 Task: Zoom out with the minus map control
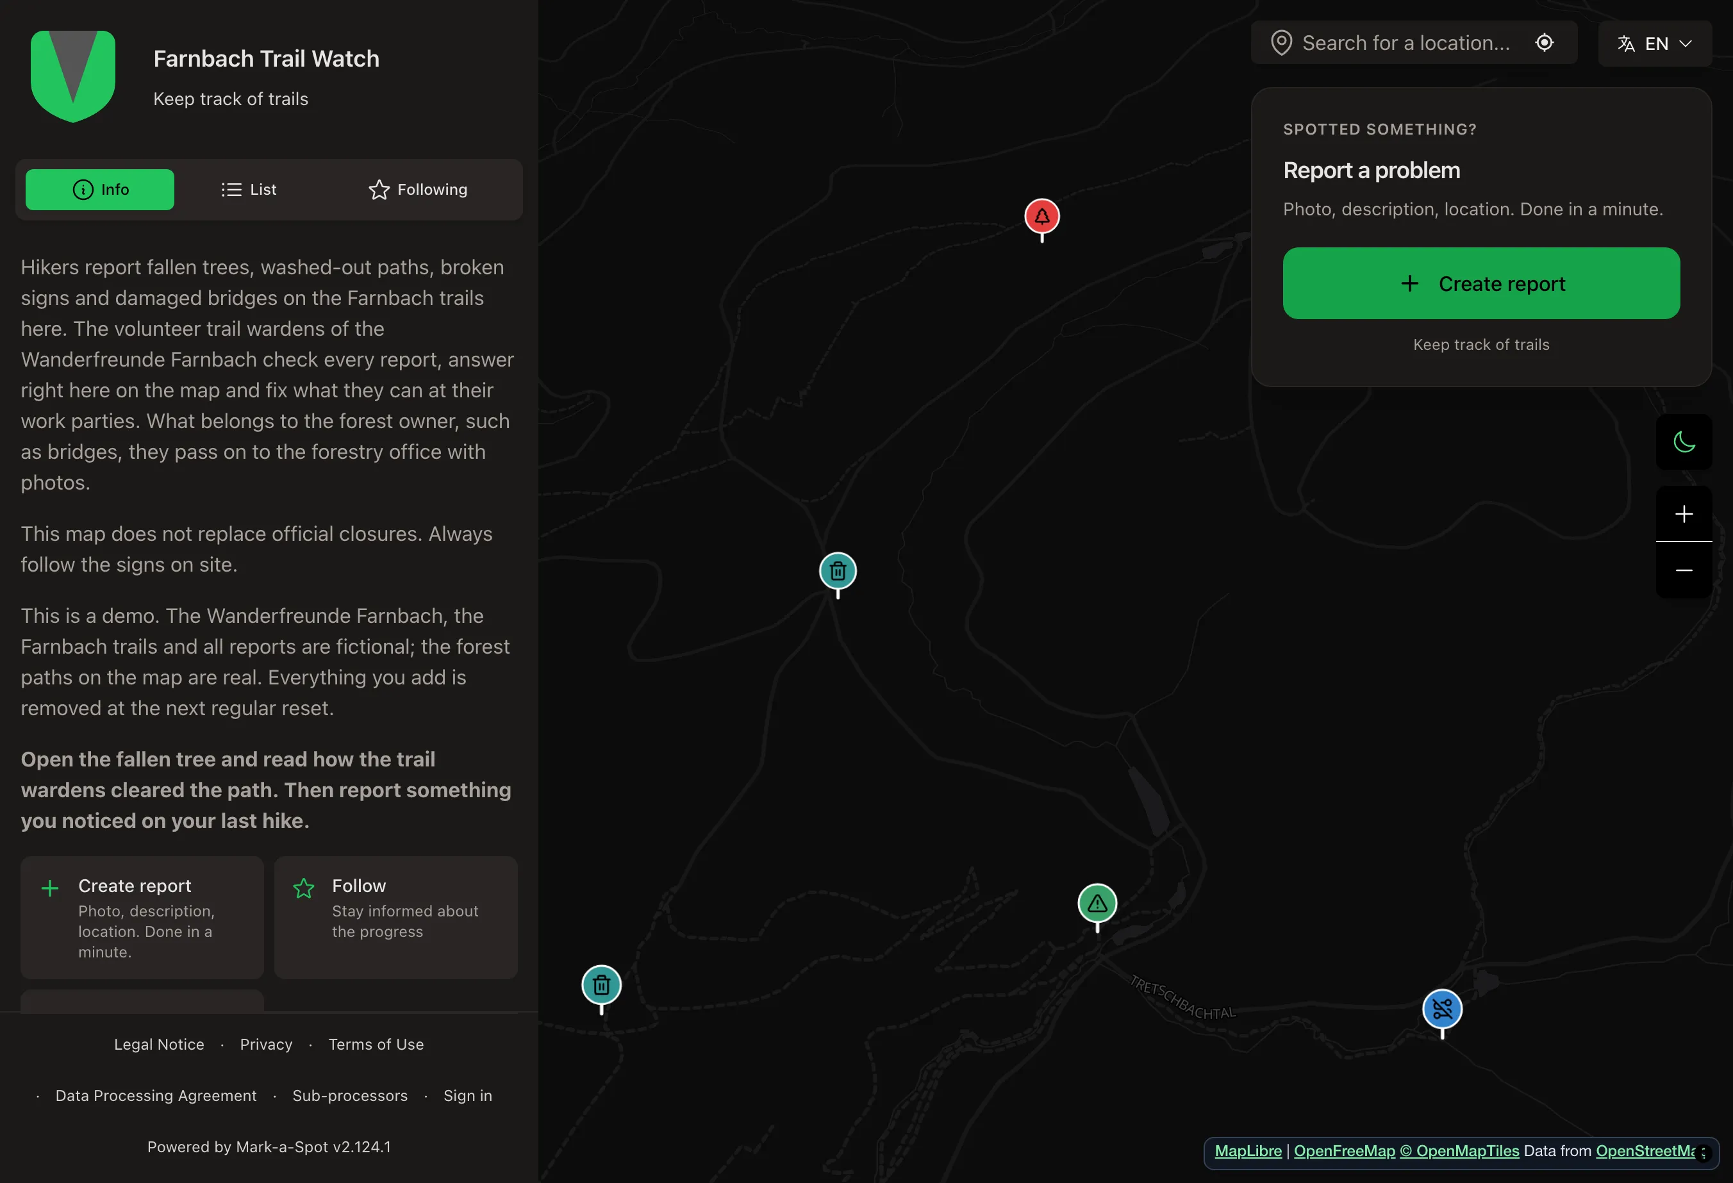click(1683, 570)
